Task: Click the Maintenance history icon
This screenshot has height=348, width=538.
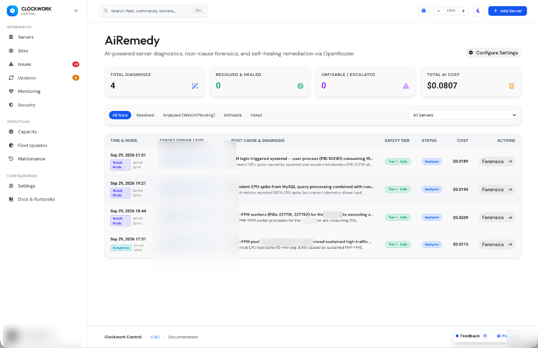Action: [11, 159]
